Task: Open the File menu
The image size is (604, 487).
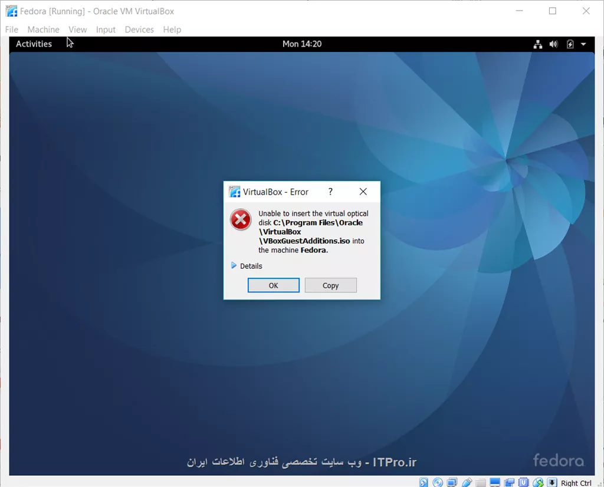Action: point(12,29)
